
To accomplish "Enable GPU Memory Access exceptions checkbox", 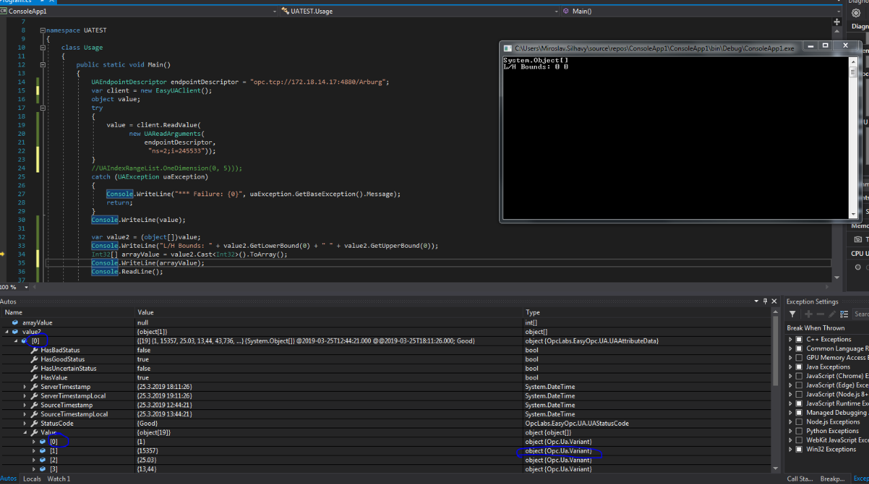I will (x=799, y=358).
